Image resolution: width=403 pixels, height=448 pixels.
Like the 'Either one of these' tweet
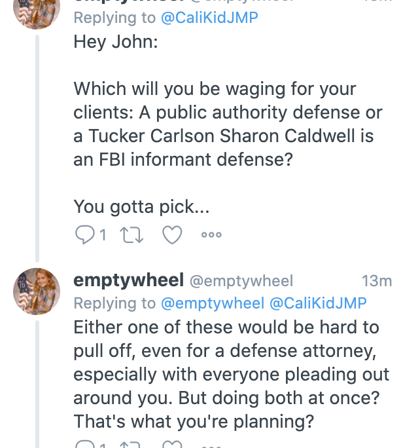(171, 444)
